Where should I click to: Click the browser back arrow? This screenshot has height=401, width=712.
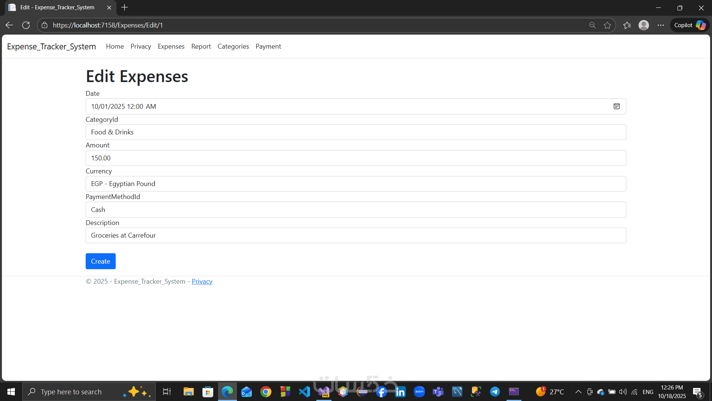pyautogui.click(x=9, y=25)
